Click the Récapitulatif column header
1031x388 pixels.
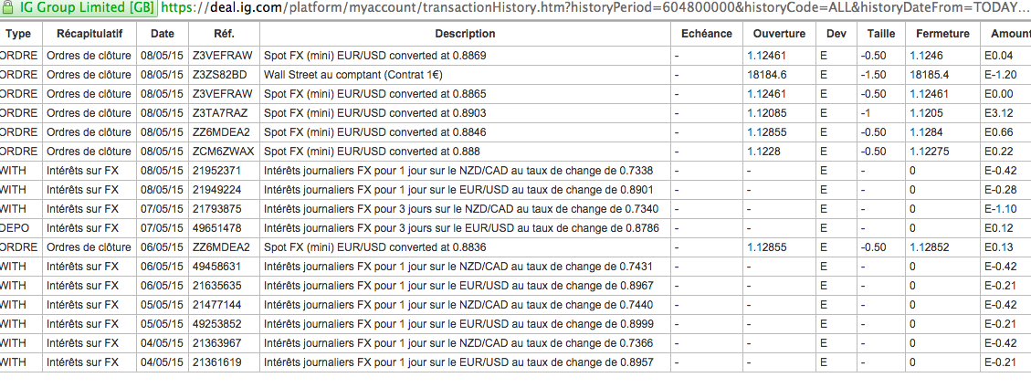[x=89, y=34]
